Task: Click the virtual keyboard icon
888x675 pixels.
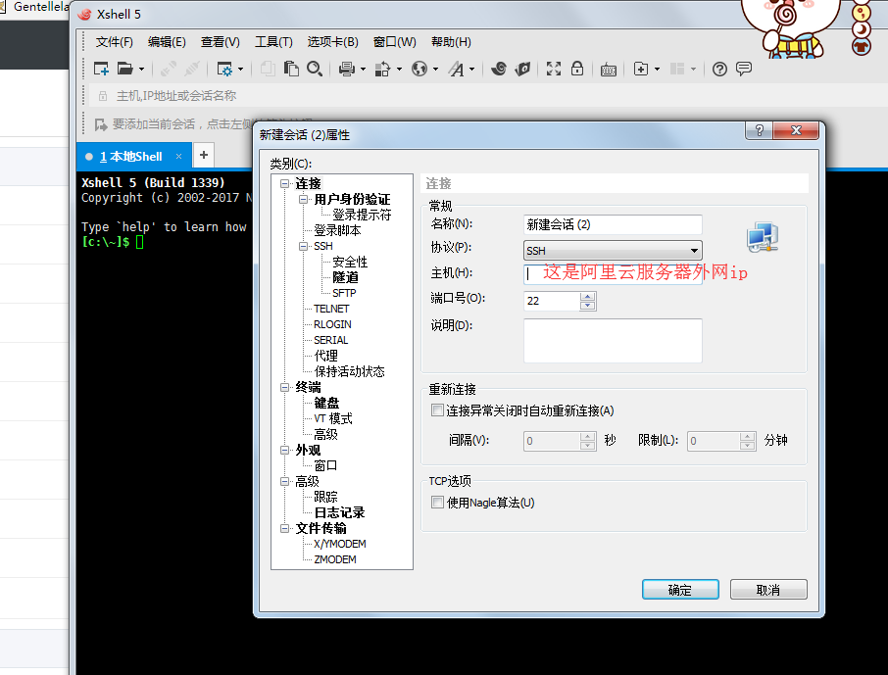Action: click(609, 70)
